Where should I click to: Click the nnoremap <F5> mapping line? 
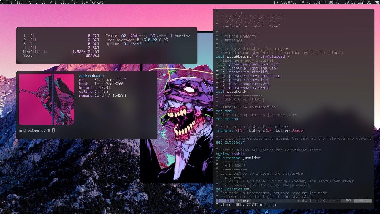(x=260, y=130)
